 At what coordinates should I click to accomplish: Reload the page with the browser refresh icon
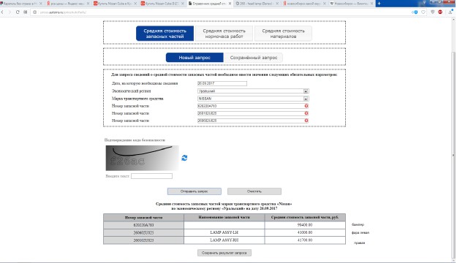(18, 12)
